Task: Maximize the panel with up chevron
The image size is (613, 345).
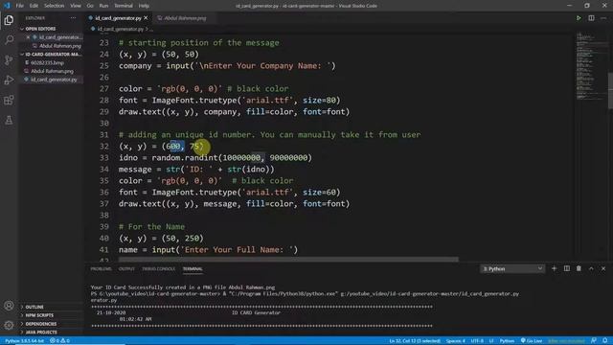Action: coord(591,268)
